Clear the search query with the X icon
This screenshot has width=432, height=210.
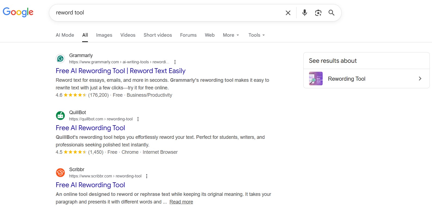click(288, 13)
